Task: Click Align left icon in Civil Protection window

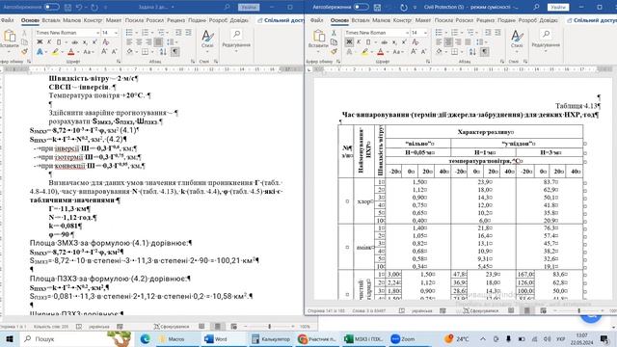Action: coord(439,42)
